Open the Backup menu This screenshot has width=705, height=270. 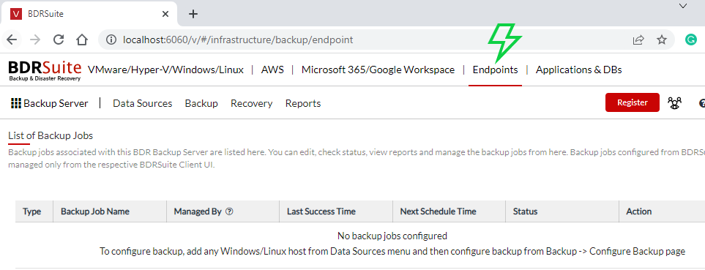(x=201, y=103)
